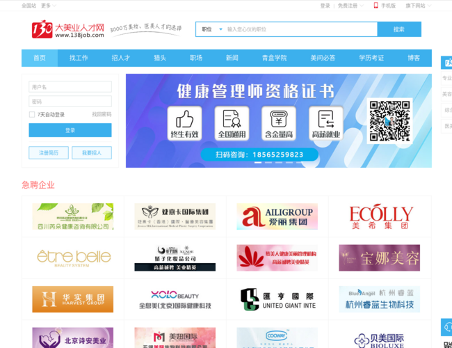Image resolution: width=452 pixels, height=348 pixels.
Task: Open the 贝美国际 BIOLUXE logo
Action: pos(380,340)
